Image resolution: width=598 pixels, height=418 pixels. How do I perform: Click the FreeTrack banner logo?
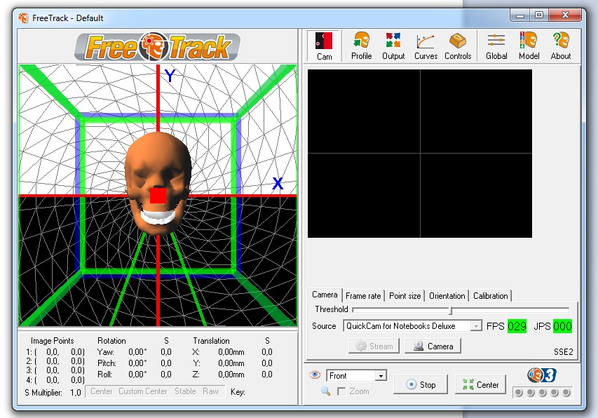pyautogui.click(x=157, y=47)
